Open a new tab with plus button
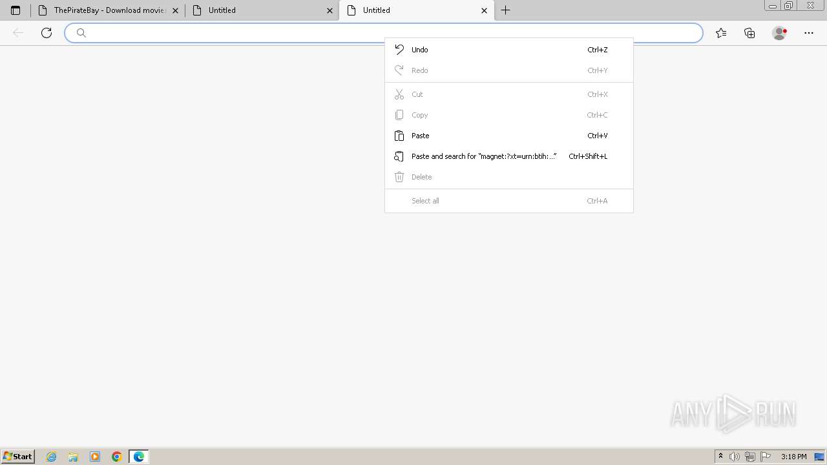Screen dimensions: 827x465 pyautogui.click(x=506, y=10)
